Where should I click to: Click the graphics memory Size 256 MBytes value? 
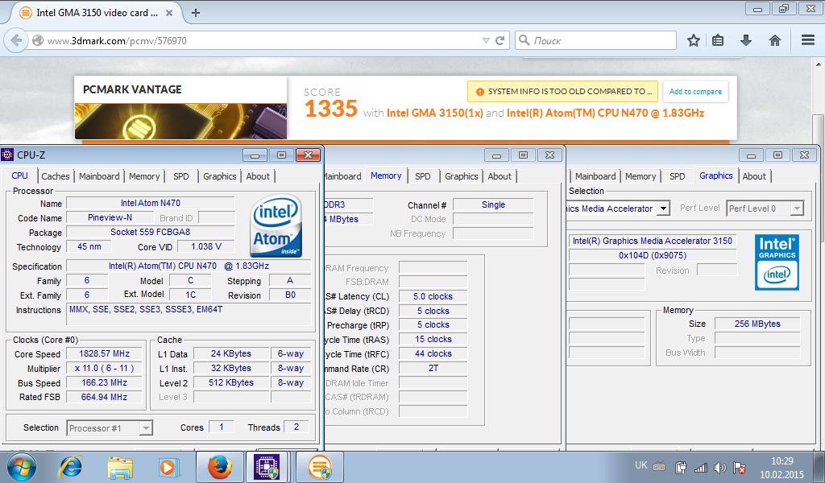click(757, 324)
